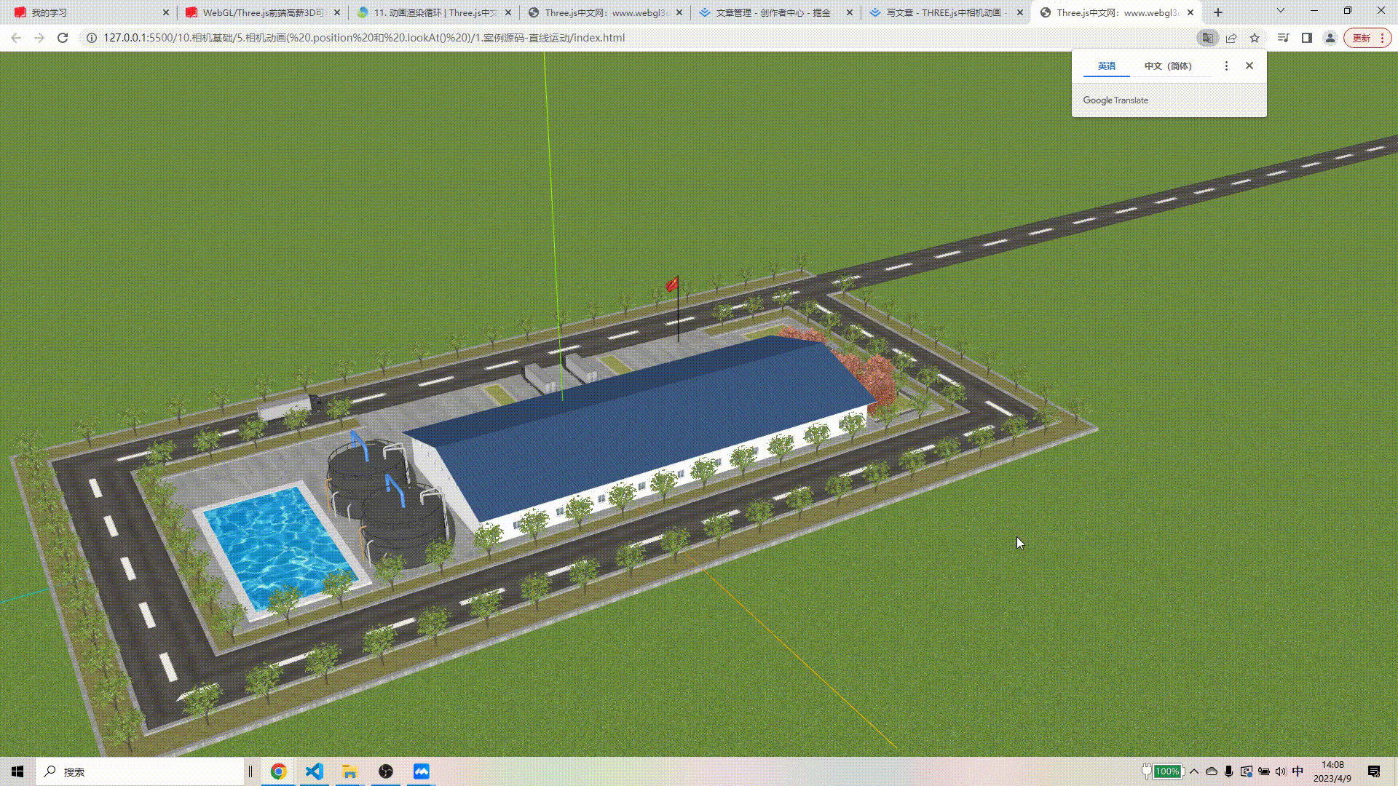This screenshot has width=1398, height=786.
Task: Open Visual Studio Code from taskbar
Action: [x=315, y=771]
